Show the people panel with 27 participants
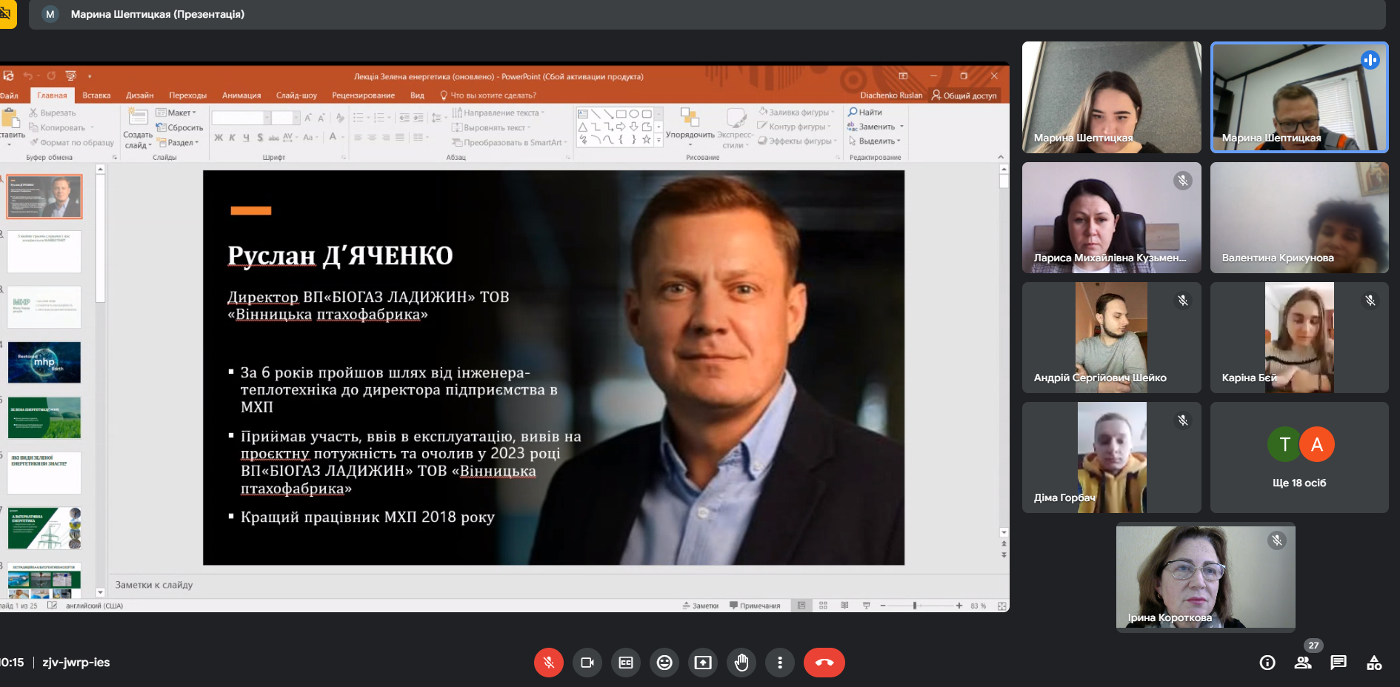This screenshot has width=1400, height=687. (1303, 663)
